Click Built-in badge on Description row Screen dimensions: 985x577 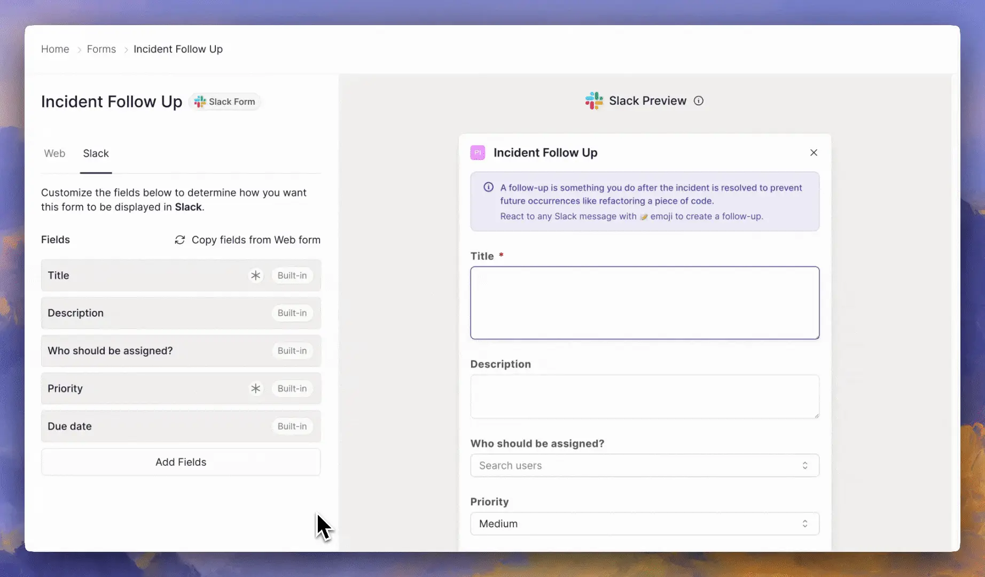pos(292,313)
